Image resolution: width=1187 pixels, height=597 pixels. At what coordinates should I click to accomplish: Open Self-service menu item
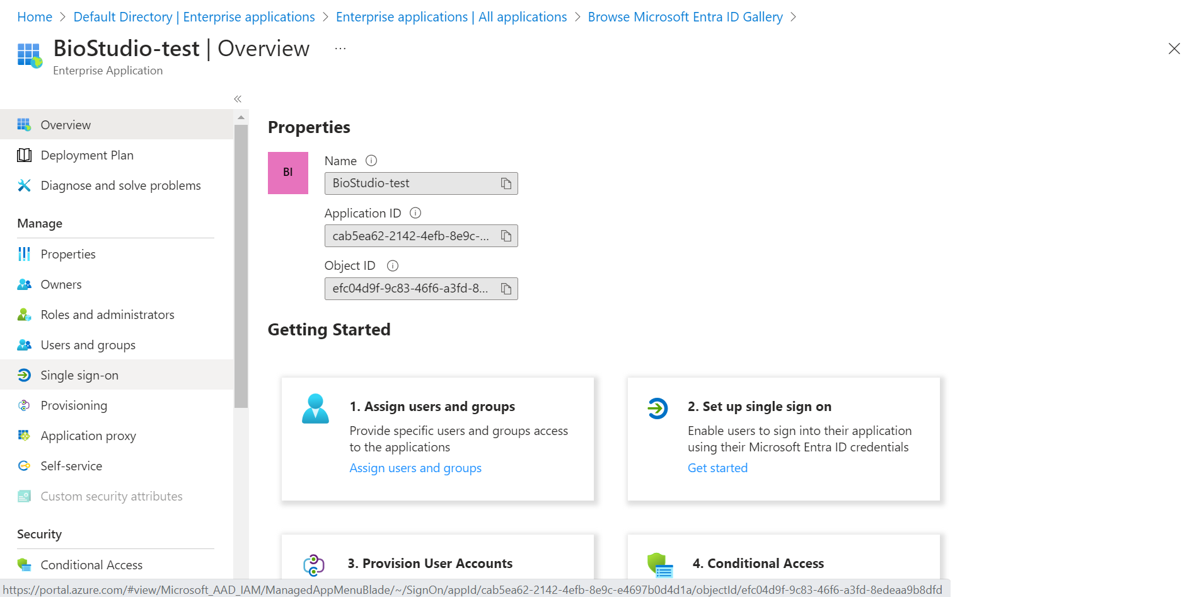(117, 466)
